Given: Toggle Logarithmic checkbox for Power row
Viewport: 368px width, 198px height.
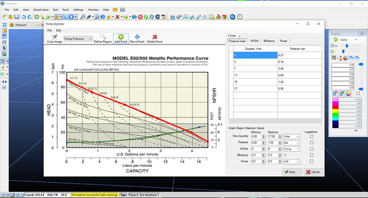Looking at the screenshot, I should [311, 161].
